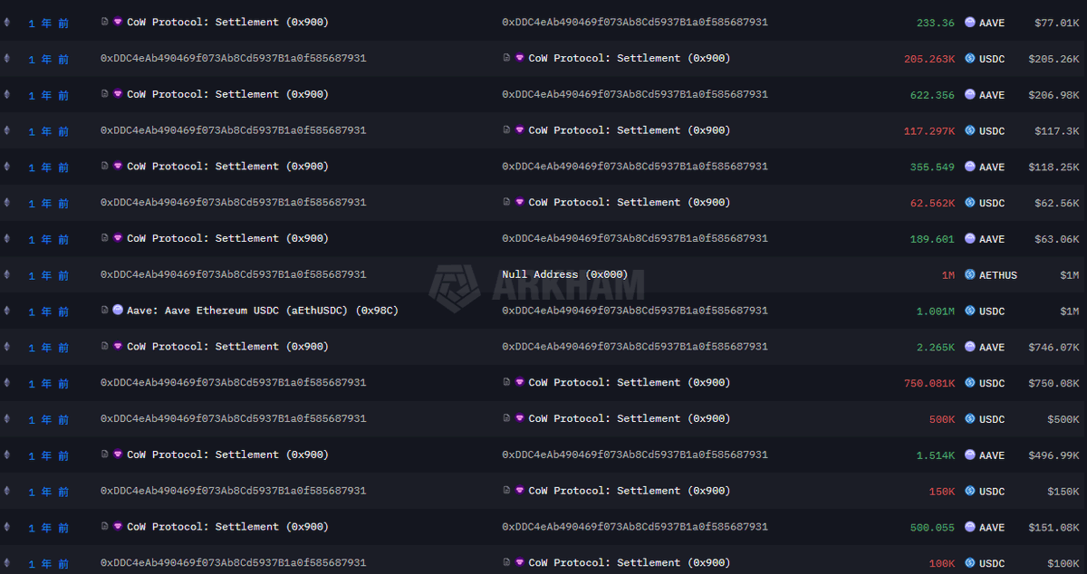Screen dimensions: 1087x574
Task: Open the 0xDDC4 recipient address in the 189.601 AAVE row
Action: [635, 239]
